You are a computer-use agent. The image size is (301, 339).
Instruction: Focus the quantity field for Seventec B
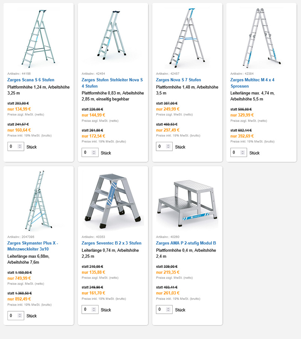(90, 309)
